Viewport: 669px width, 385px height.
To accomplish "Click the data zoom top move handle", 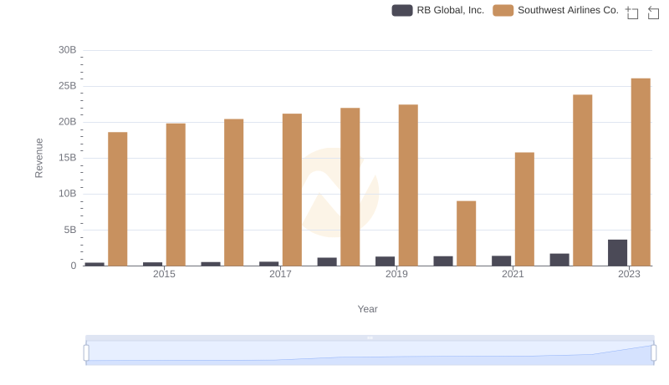I will [x=370, y=337].
